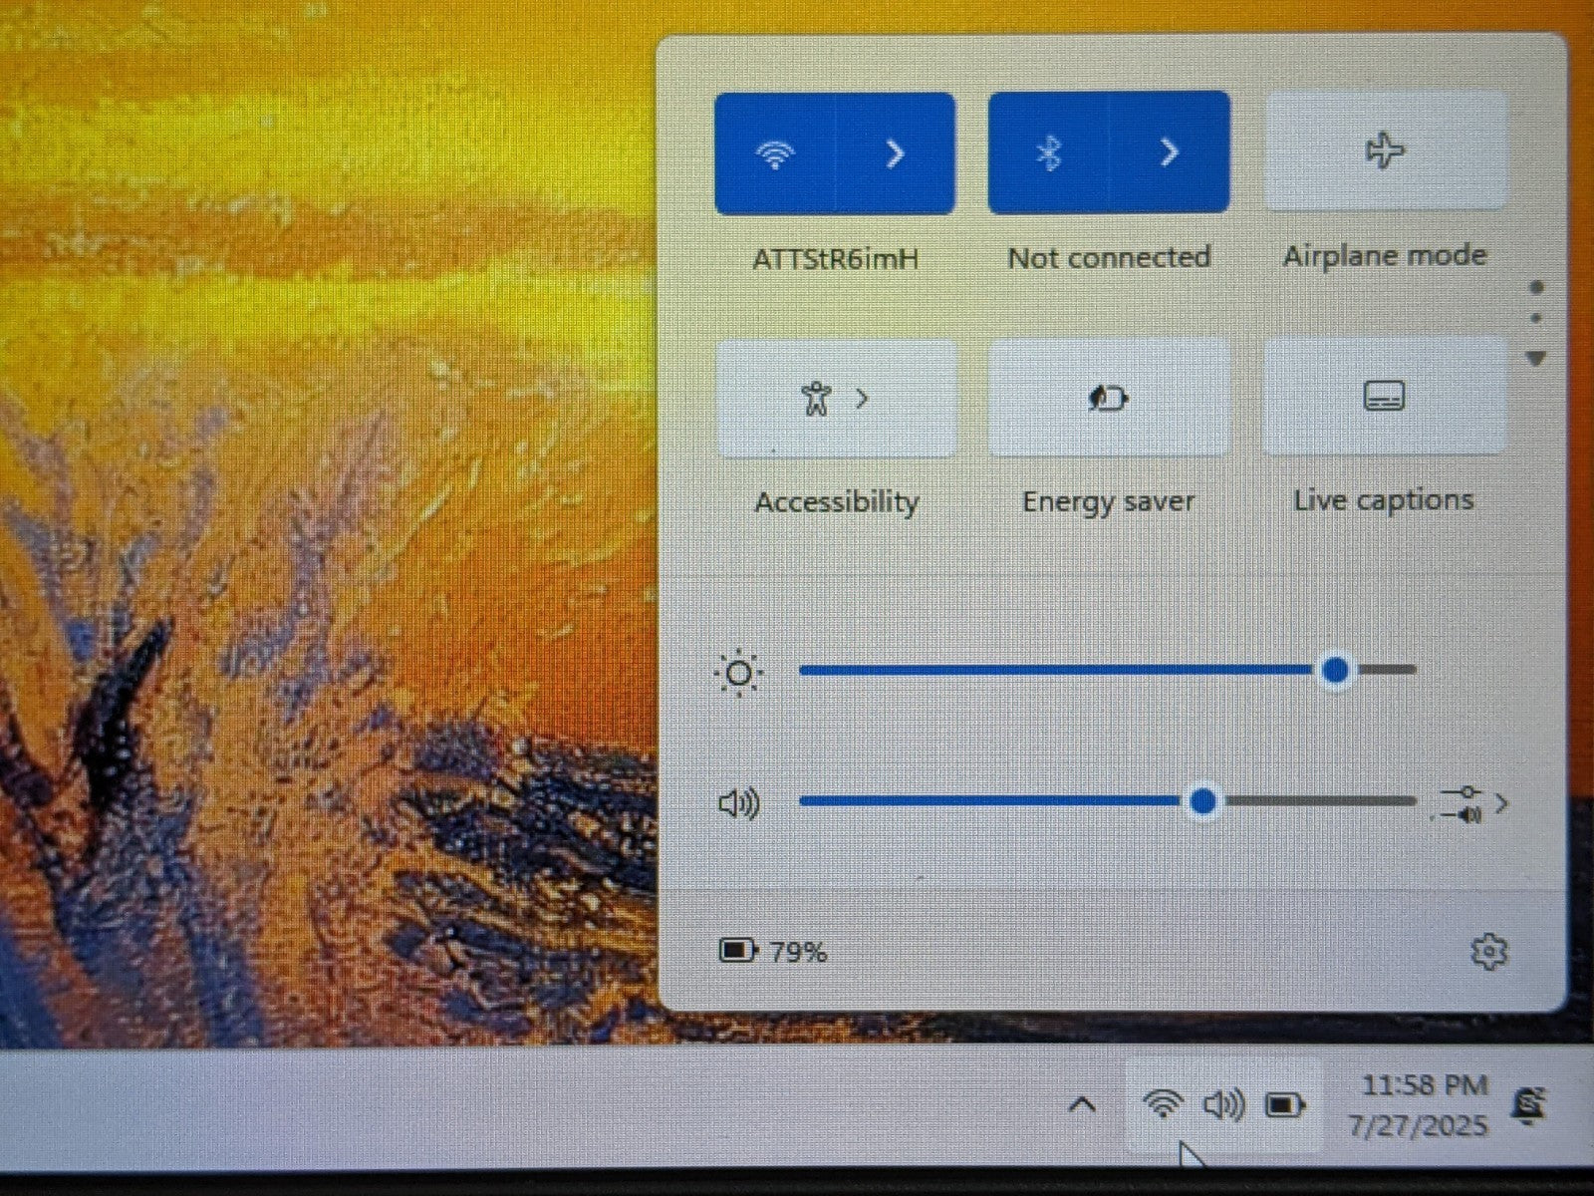
Task: Expand the Wi-Fi networks list chevron
Action: tap(895, 153)
